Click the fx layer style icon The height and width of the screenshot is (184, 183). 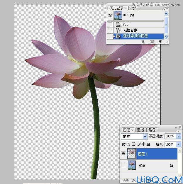(x=134, y=180)
